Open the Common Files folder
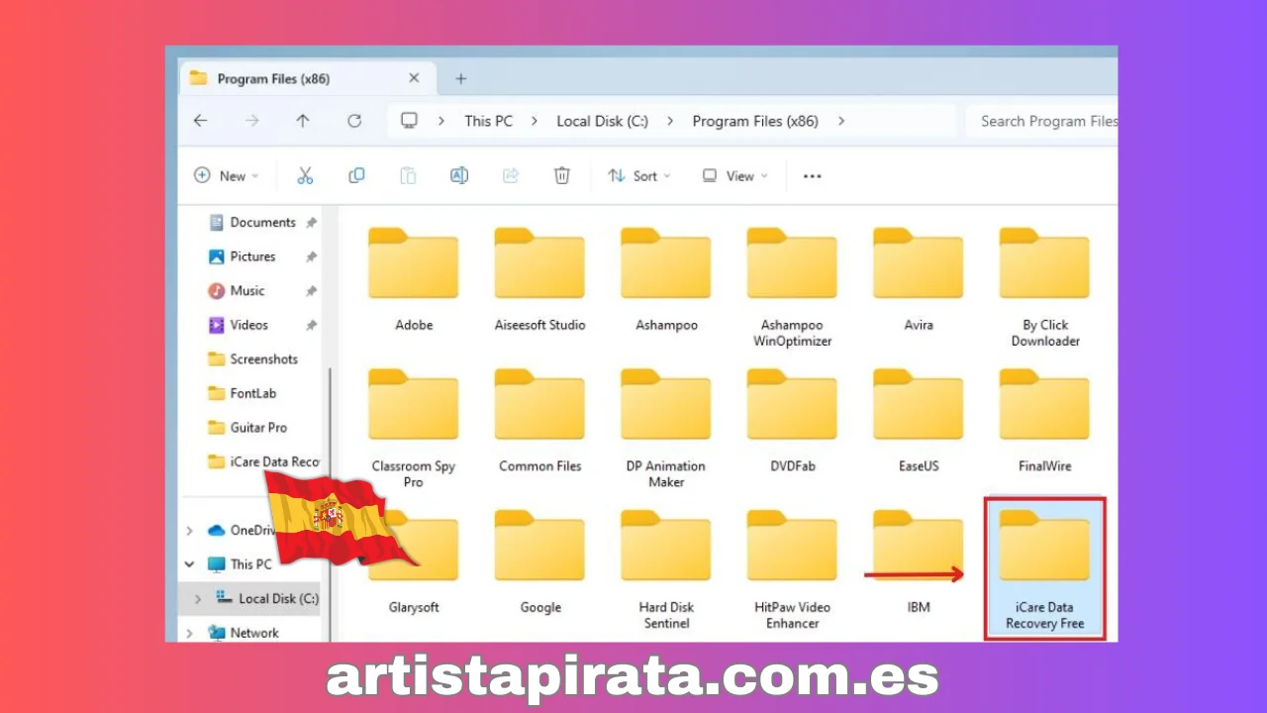1267x713 pixels. [540, 421]
